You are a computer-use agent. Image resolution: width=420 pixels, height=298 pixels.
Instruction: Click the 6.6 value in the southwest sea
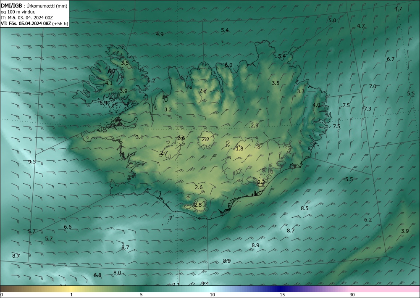[68, 227]
